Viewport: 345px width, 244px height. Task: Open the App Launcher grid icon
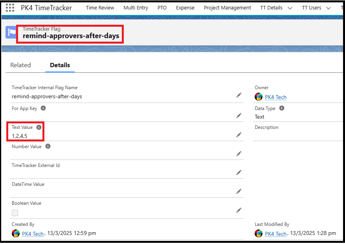click(10, 8)
